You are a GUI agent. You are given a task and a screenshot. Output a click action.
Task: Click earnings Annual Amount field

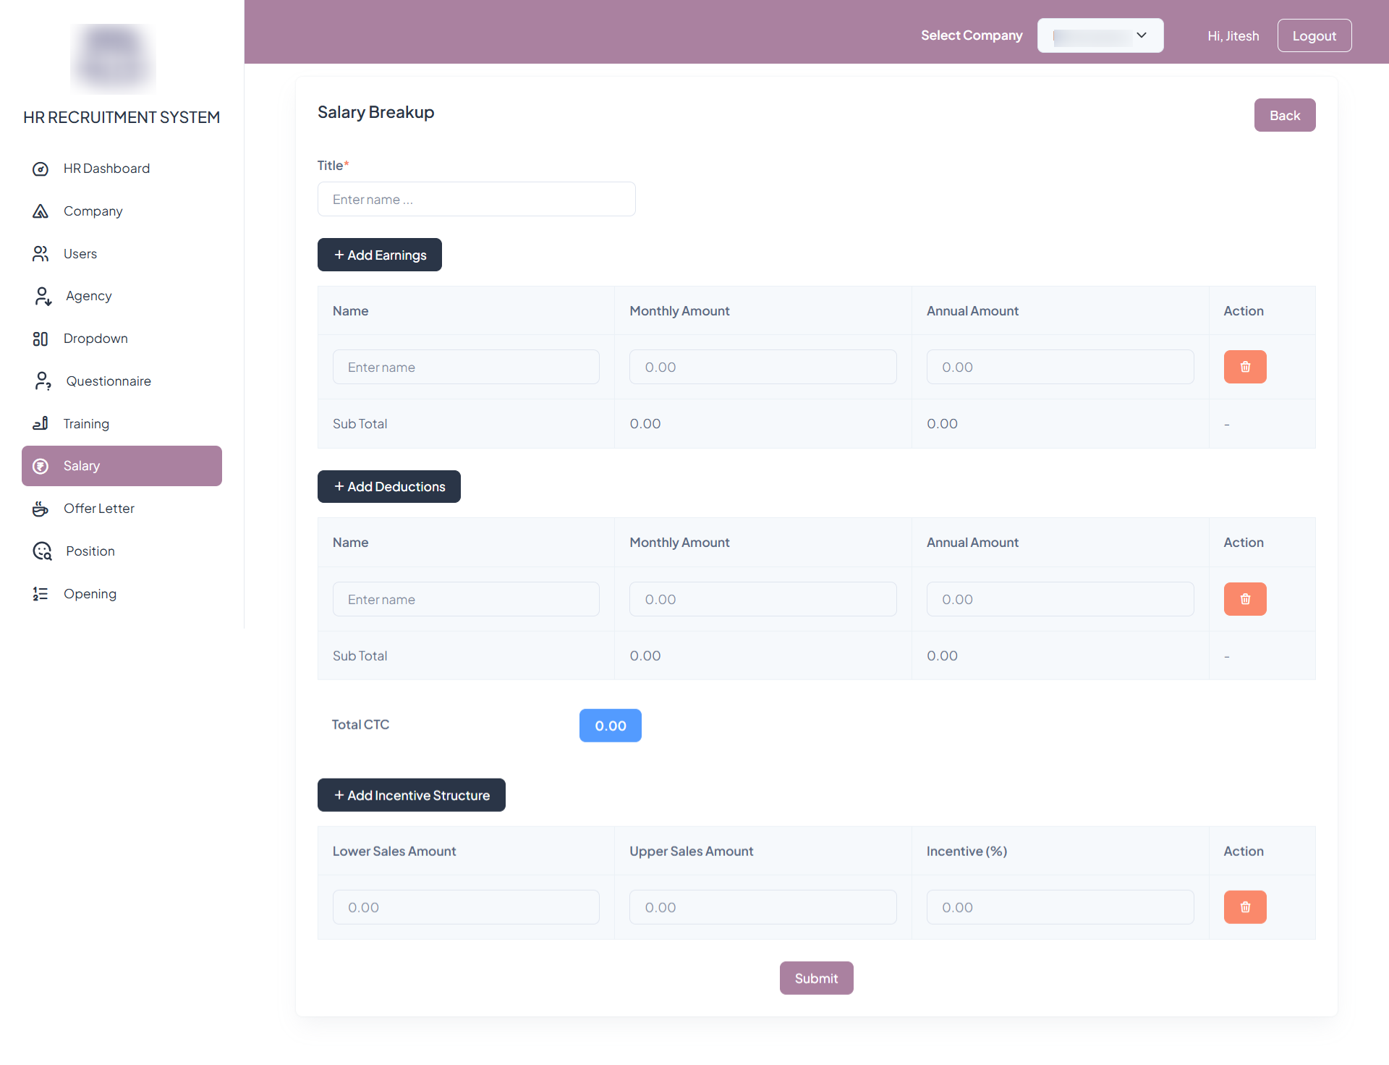click(x=1061, y=367)
